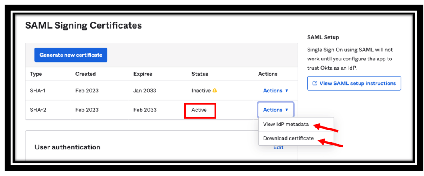
Task: Open View SAML setup instructions
Action: coord(354,83)
